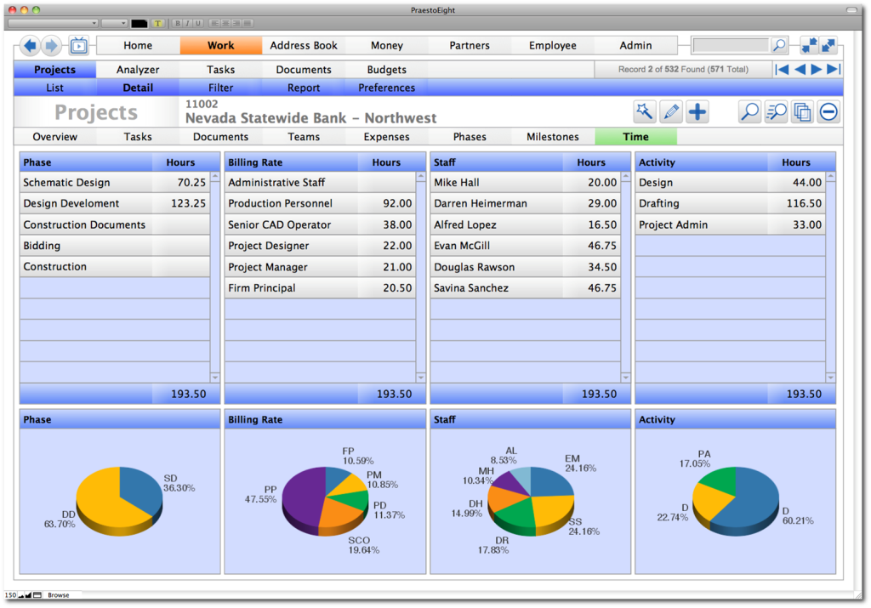
Task: Select the Expenses project tab
Action: [387, 137]
